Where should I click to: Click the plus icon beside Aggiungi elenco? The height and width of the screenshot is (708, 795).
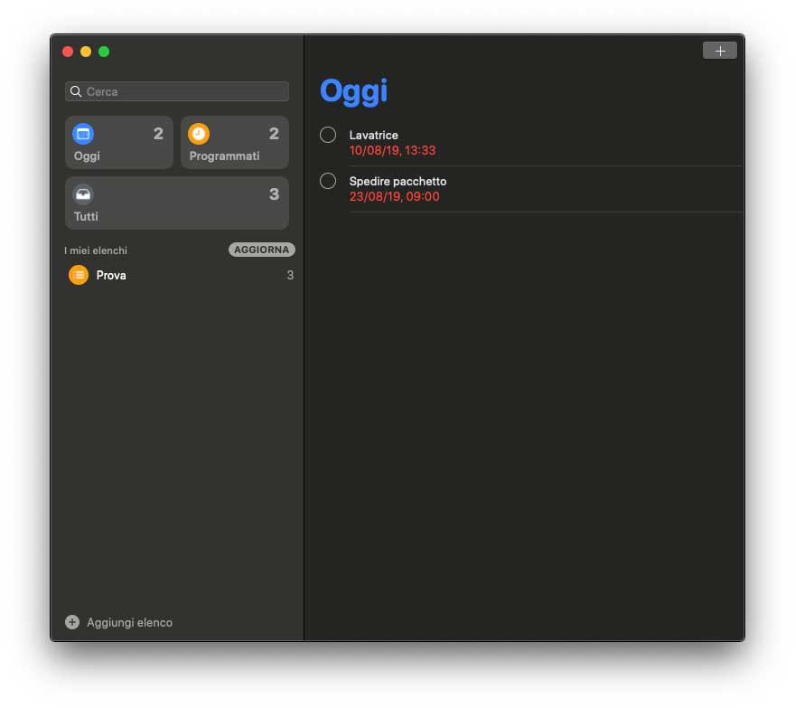pyautogui.click(x=72, y=622)
